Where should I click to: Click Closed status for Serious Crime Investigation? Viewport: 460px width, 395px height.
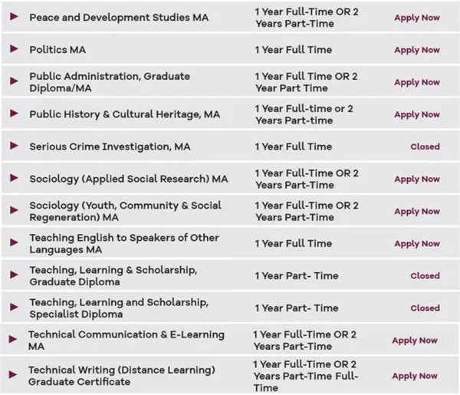coord(425,146)
